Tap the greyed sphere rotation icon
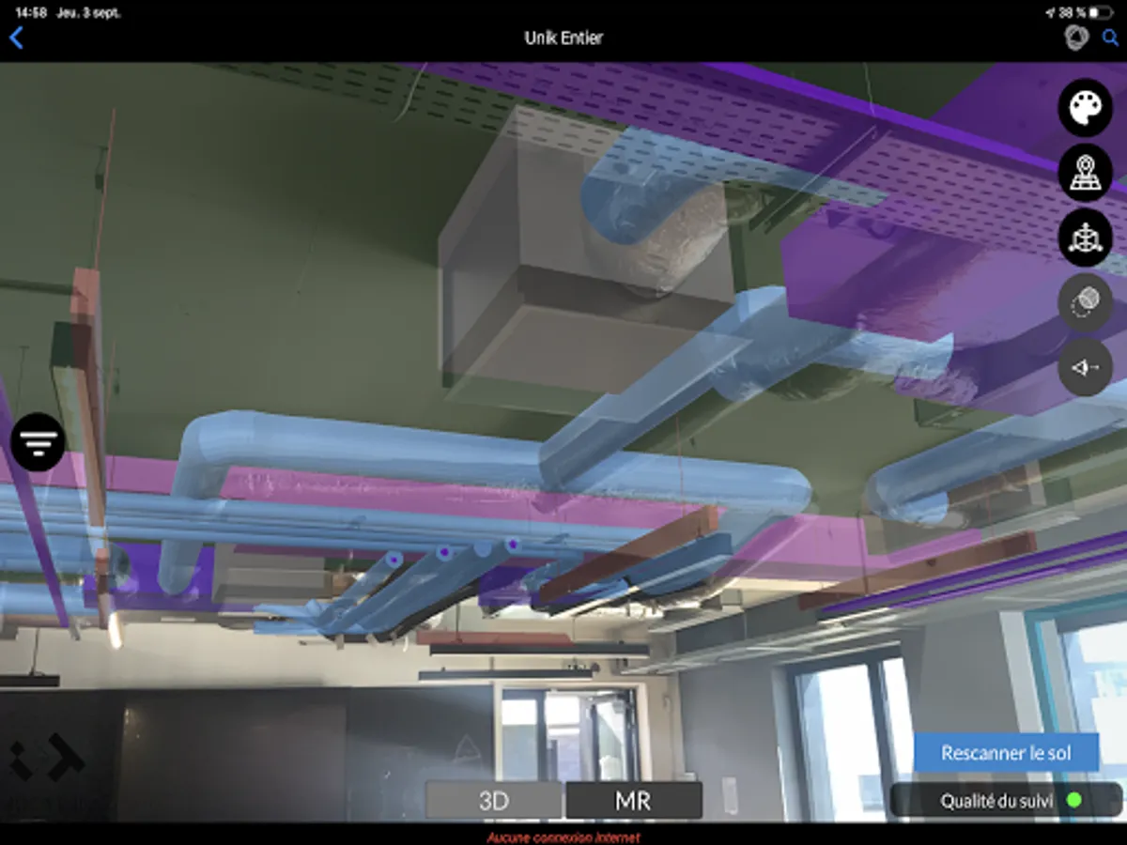The width and height of the screenshot is (1127, 845). pos(1086,302)
